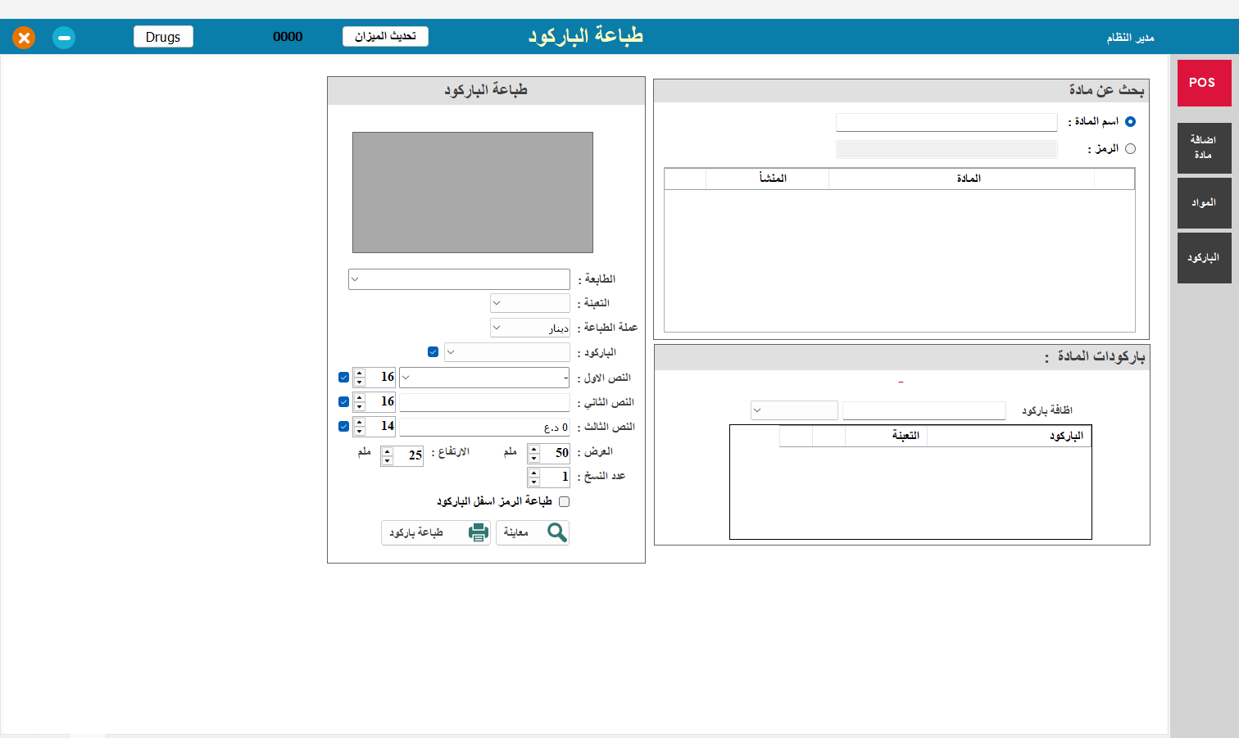1239x738 pixels.
Task: Increase النص الثالث font size stepper
Action: [x=359, y=422]
